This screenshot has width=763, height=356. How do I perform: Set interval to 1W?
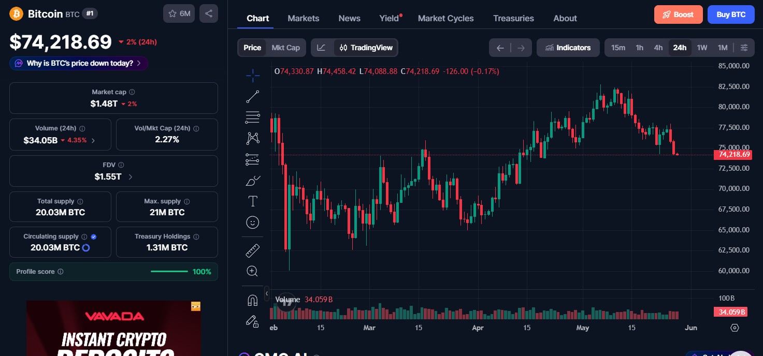[x=702, y=48]
